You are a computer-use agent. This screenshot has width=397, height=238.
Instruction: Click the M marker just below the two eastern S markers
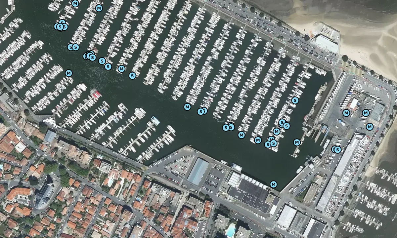point(277,132)
